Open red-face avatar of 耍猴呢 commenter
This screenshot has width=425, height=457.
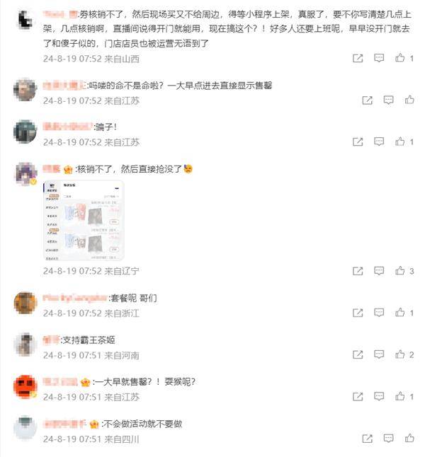25,386
